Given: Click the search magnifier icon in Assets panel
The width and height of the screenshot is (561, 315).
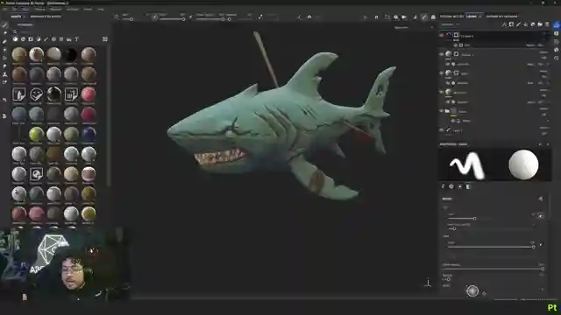Looking at the screenshot, I should (15, 31).
